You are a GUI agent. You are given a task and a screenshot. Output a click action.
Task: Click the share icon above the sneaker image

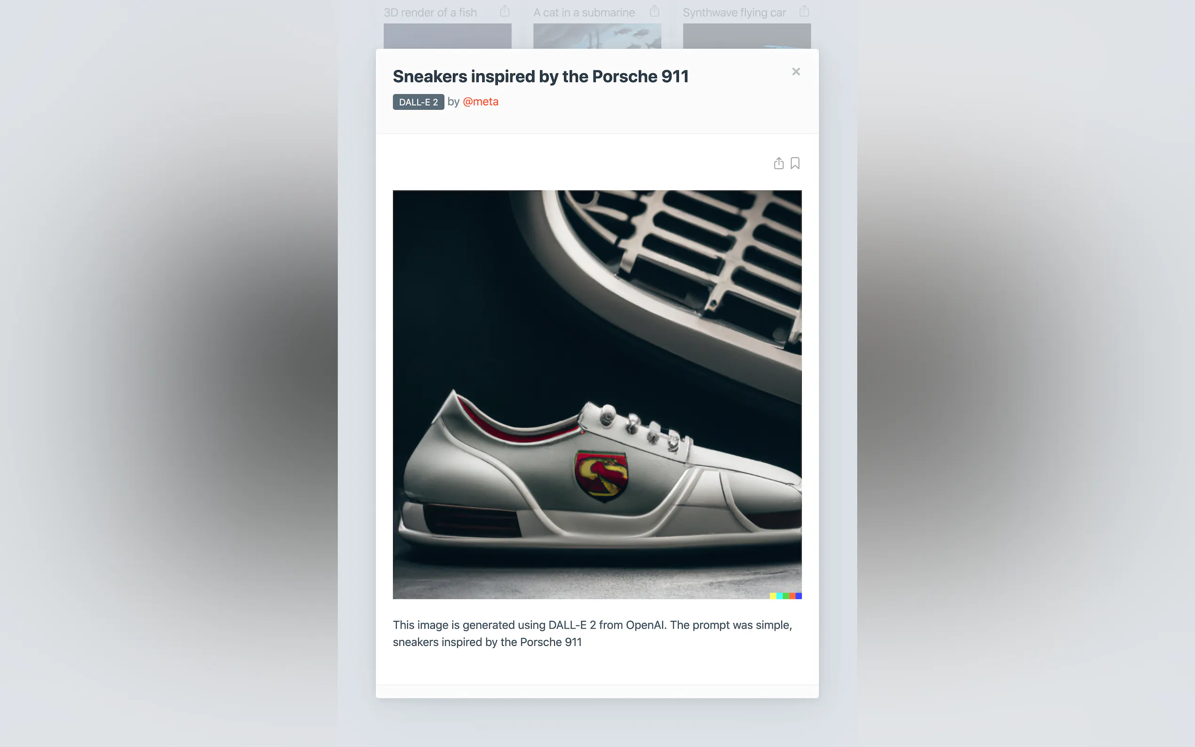tap(779, 163)
